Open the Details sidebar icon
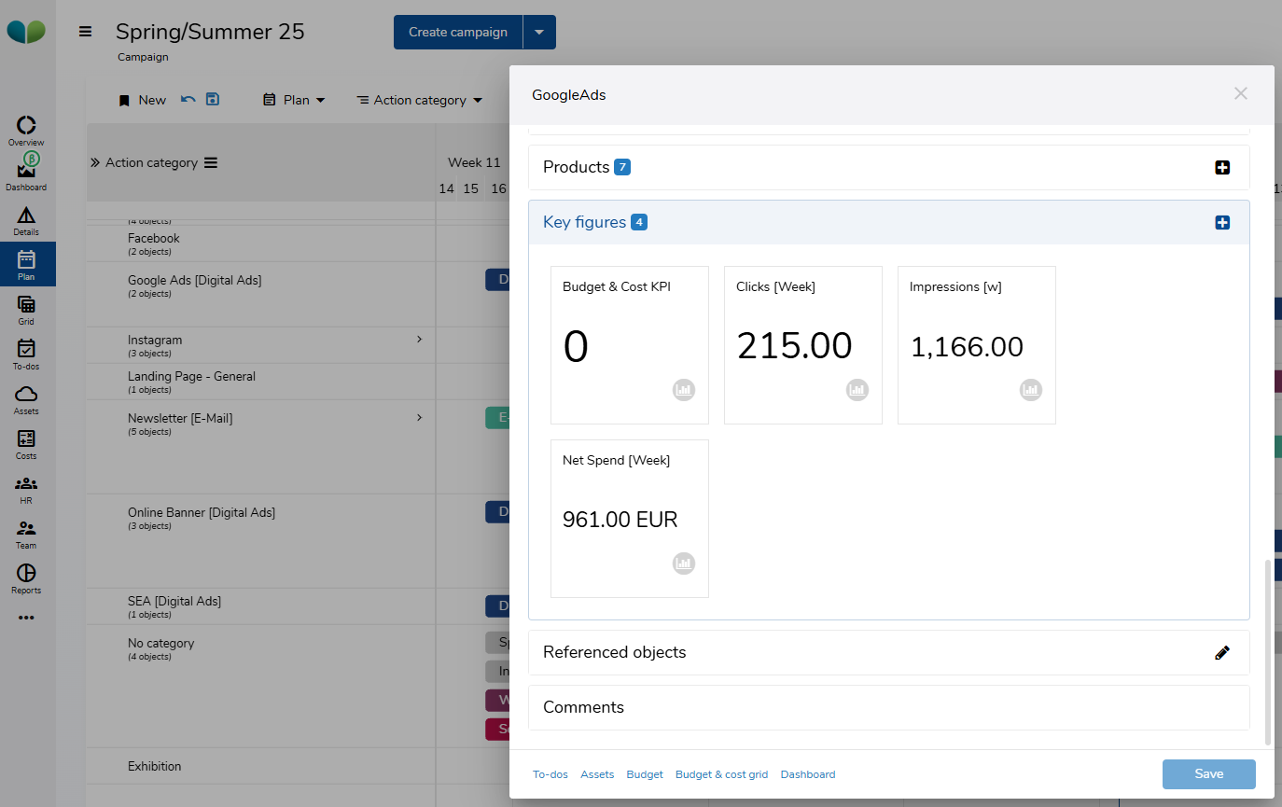The width and height of the screenshot is (1282, 807). click(x=26, y=220)
